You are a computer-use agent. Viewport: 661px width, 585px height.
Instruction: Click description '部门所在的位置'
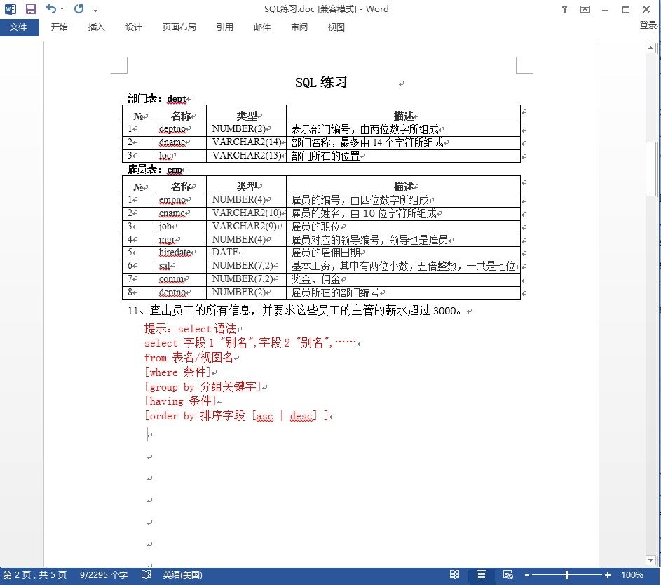pyautogui.click(x=325, y=156)
